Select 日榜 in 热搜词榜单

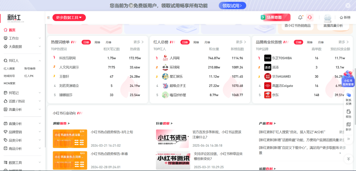coord(86,42)
